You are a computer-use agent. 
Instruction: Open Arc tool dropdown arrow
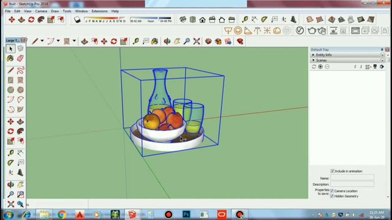pos(58,41)
